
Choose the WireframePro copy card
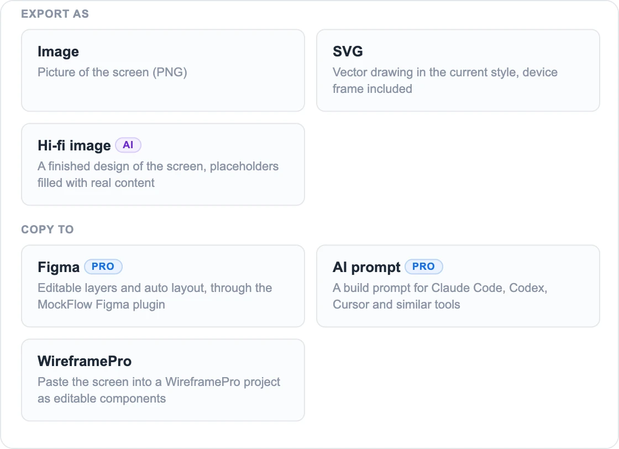[162, 380]
